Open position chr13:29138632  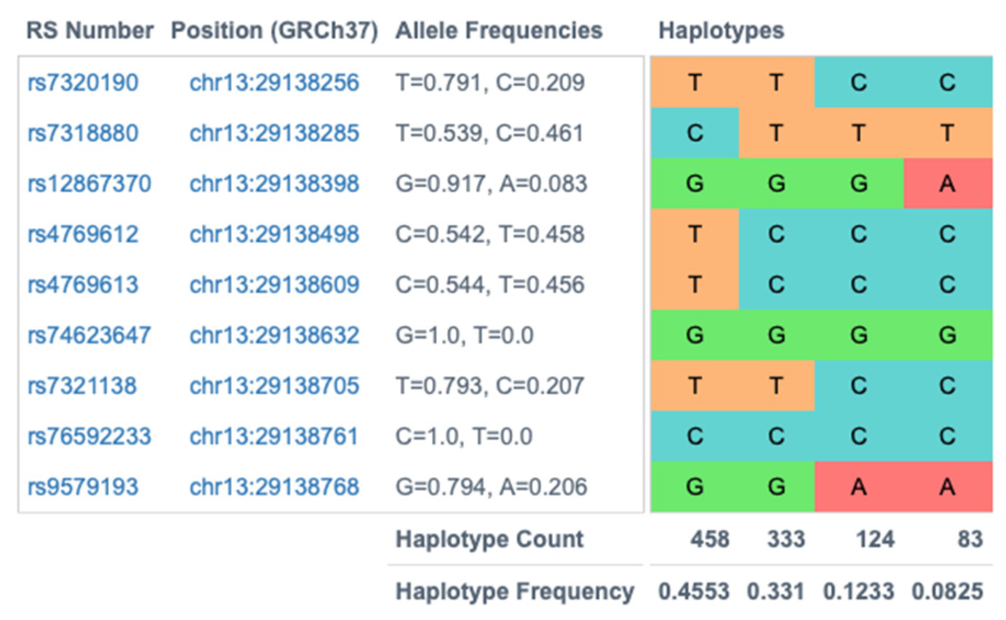(x=275, y=335)
